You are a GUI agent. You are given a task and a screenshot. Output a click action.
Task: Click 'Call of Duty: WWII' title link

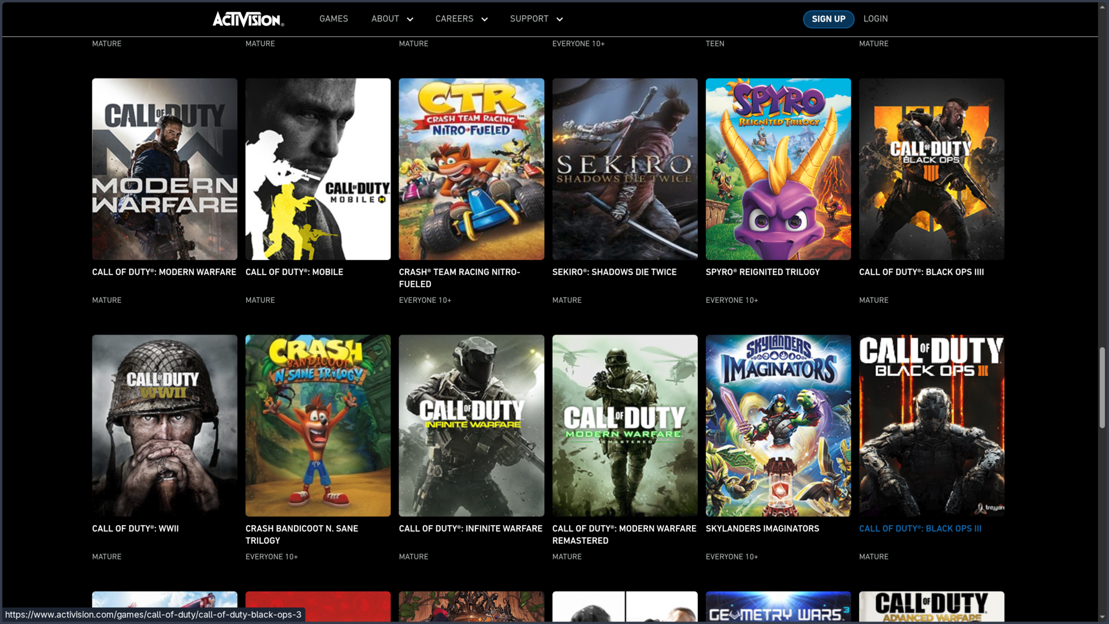(135, 529)
